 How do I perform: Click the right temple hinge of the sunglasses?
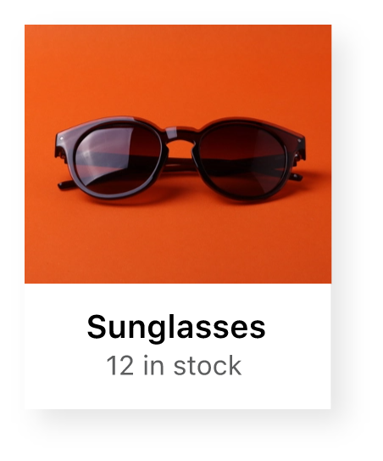point(299,149)
